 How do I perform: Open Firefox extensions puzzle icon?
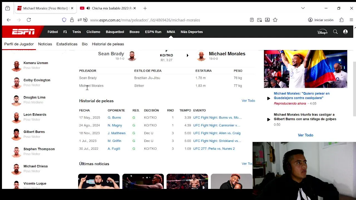(341, 20)
